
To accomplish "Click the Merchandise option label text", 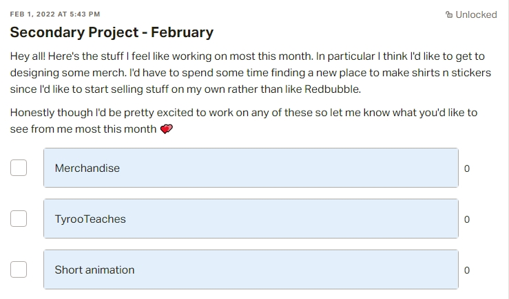I will coord(87,168).
